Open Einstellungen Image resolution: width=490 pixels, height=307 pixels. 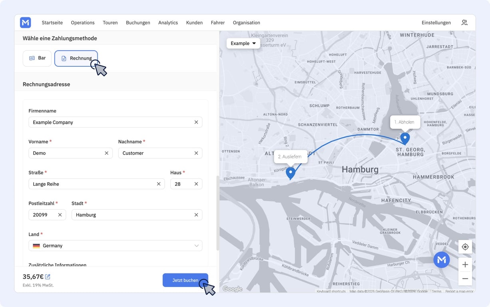[436, 23]
